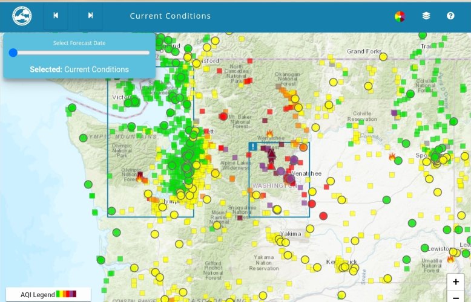This screenshot has width=471, height=302.
Task: Go to previous forecast date
Action: pyautogui.click(x=56, y=16)
